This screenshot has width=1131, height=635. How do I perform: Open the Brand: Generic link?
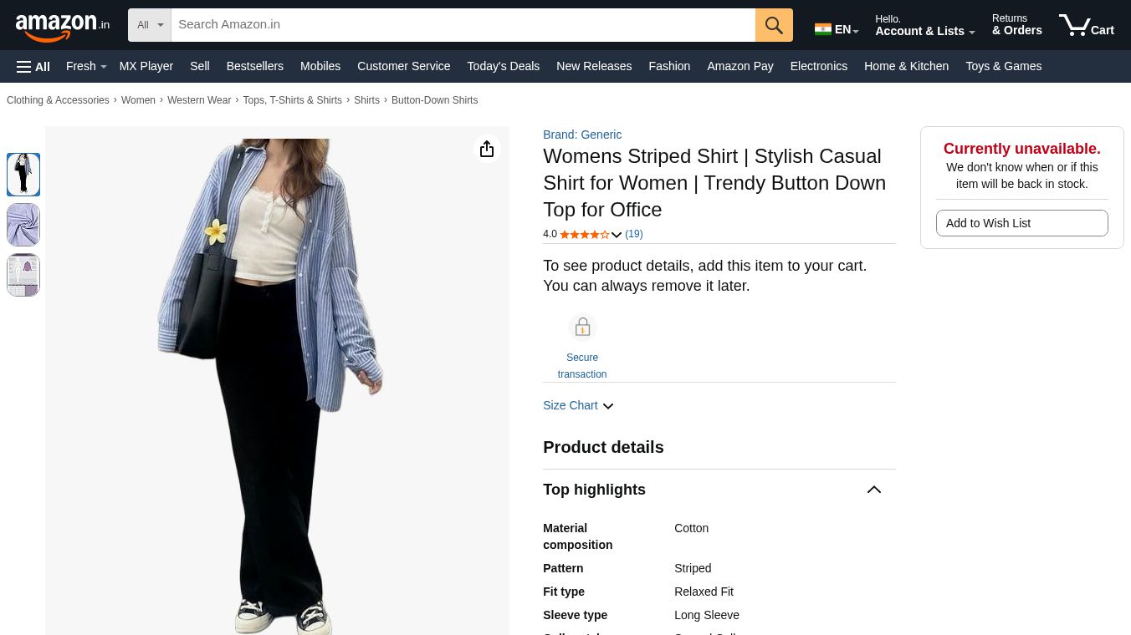point(582,135)
